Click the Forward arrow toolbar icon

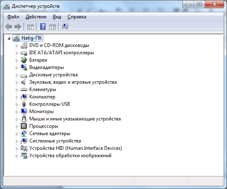[18, 27]
